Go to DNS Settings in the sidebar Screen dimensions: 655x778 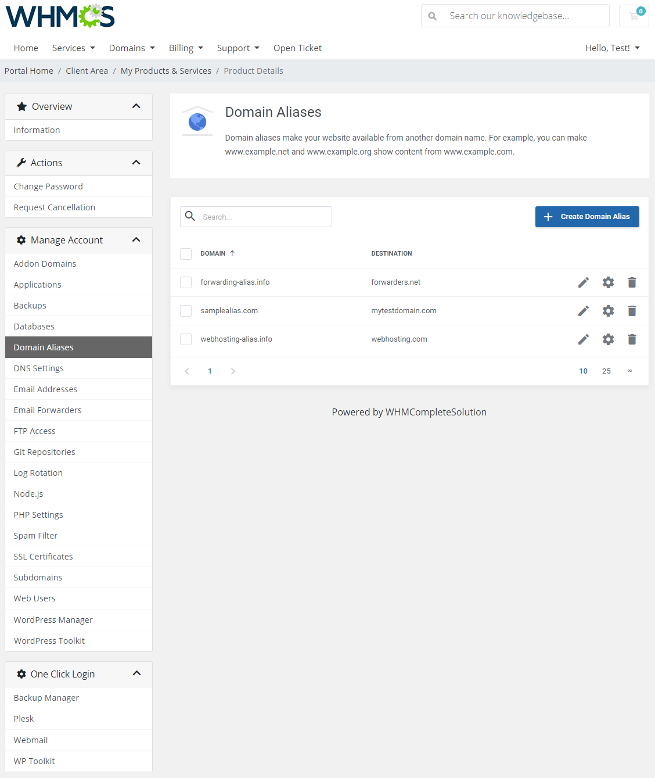38,368
